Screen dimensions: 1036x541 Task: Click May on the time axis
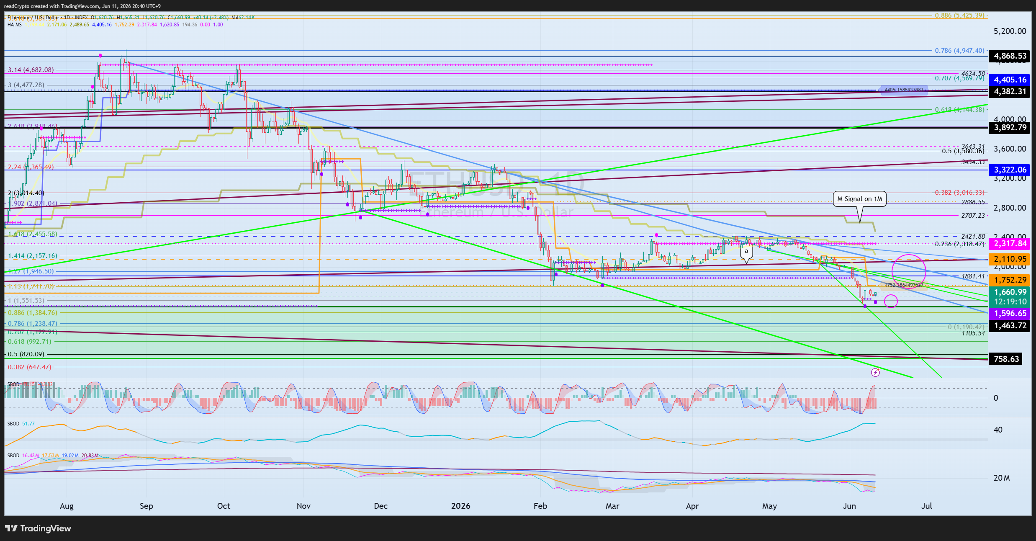click(769, 506)
